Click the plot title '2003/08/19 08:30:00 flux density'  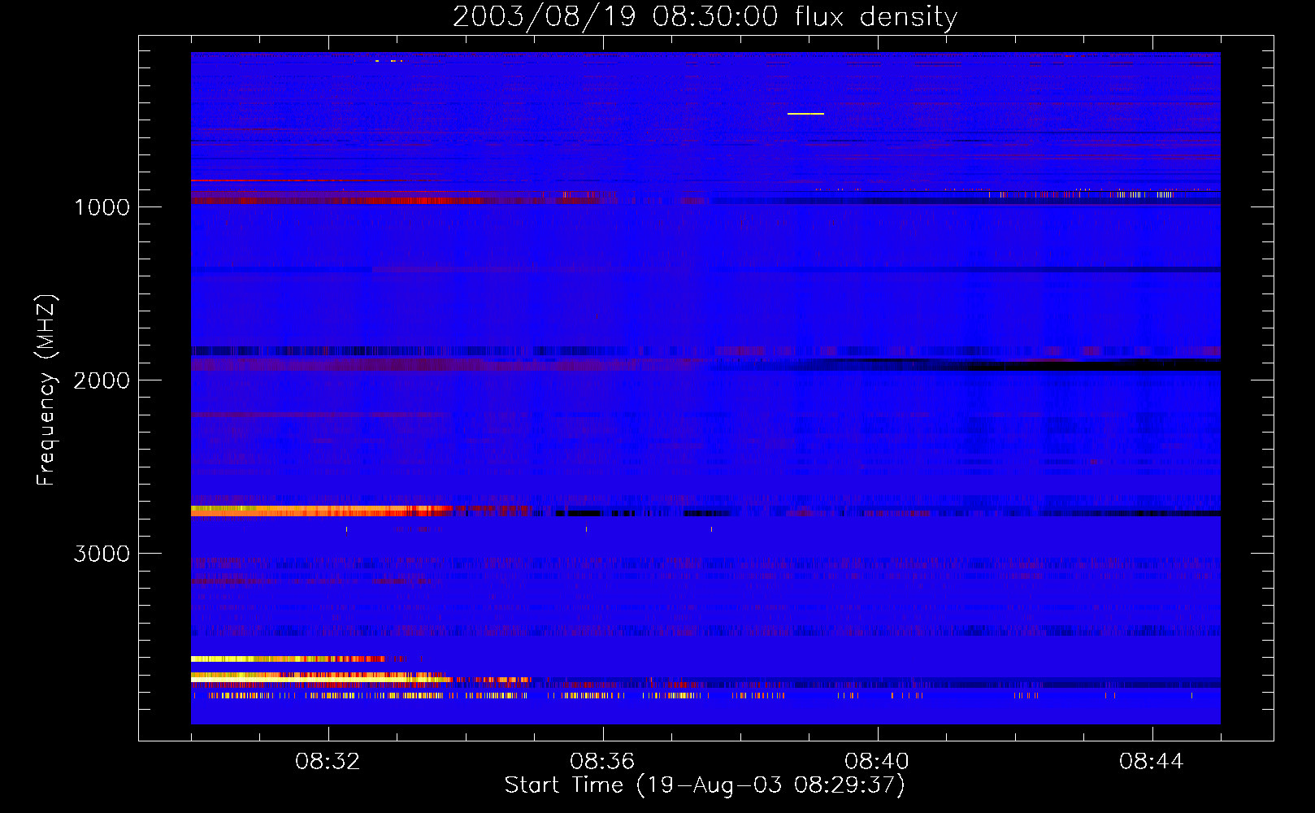tap(705, 16)
